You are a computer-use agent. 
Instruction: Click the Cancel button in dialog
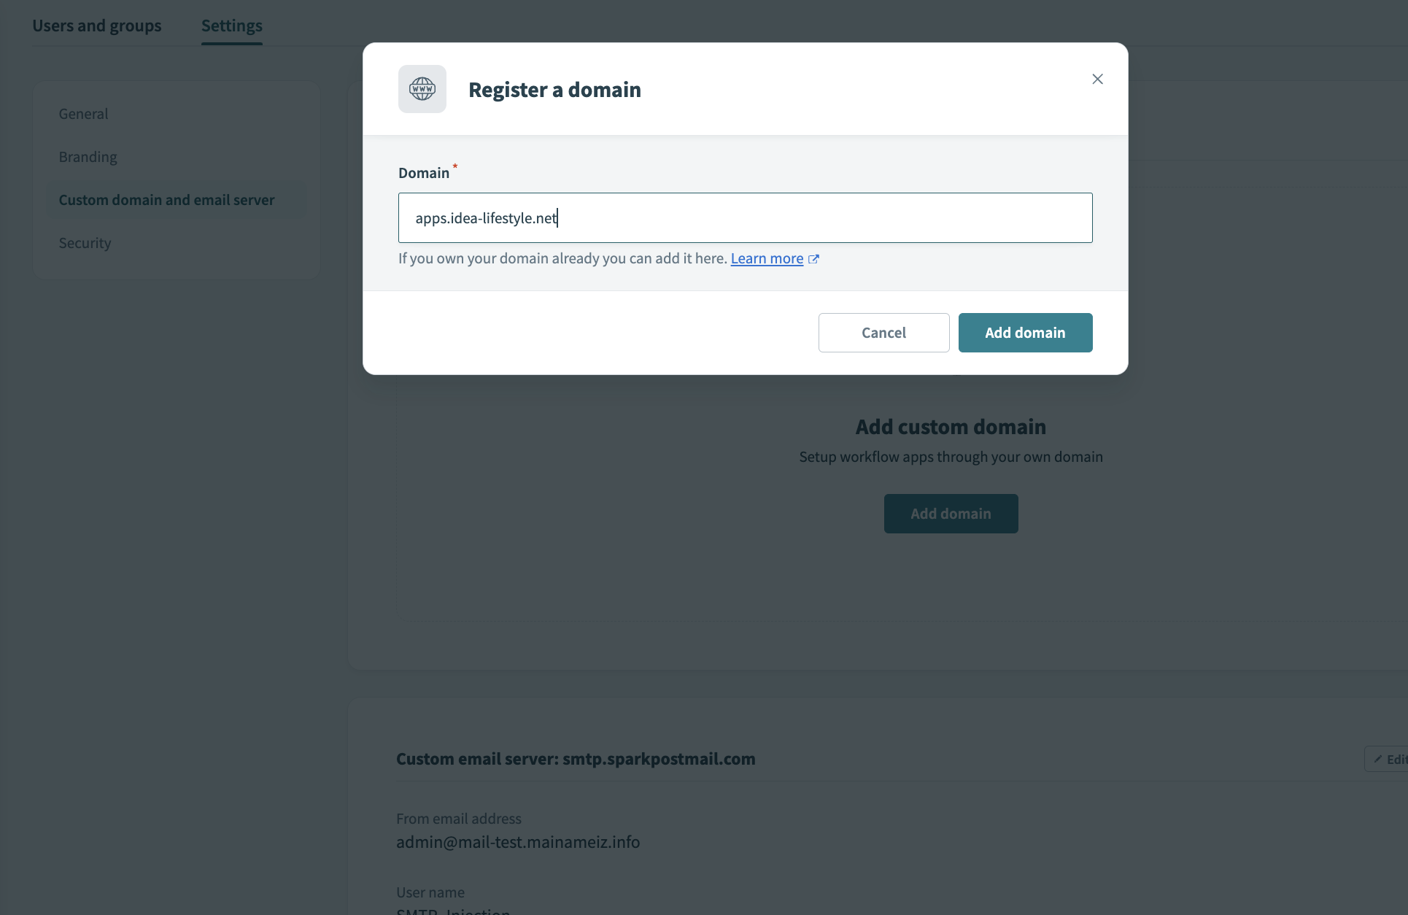[883, 332]
